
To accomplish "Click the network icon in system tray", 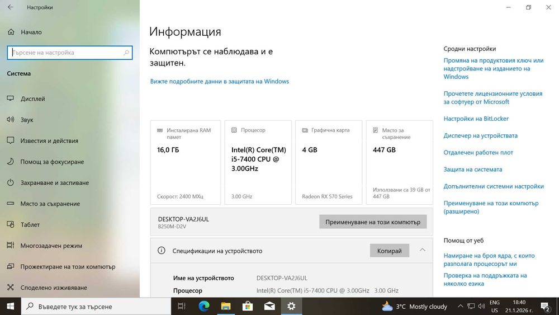I will pyautogui.click(x=471, y=306).
